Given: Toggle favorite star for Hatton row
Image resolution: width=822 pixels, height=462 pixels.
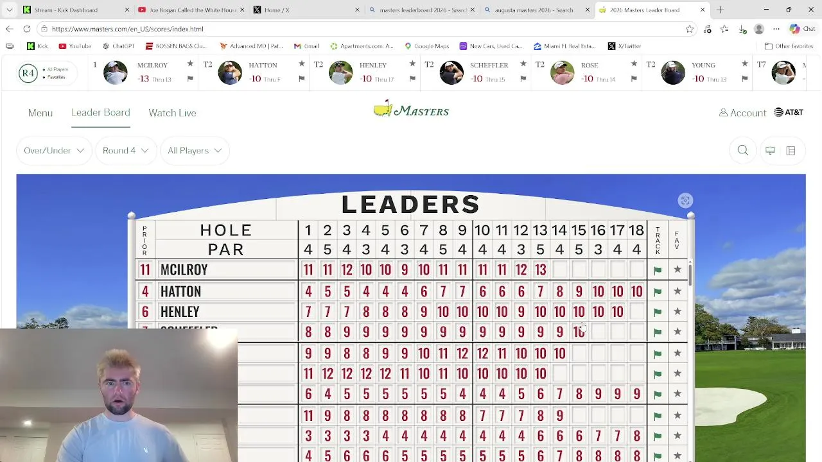Looking at the screenshot, I should tap(678, 291).
